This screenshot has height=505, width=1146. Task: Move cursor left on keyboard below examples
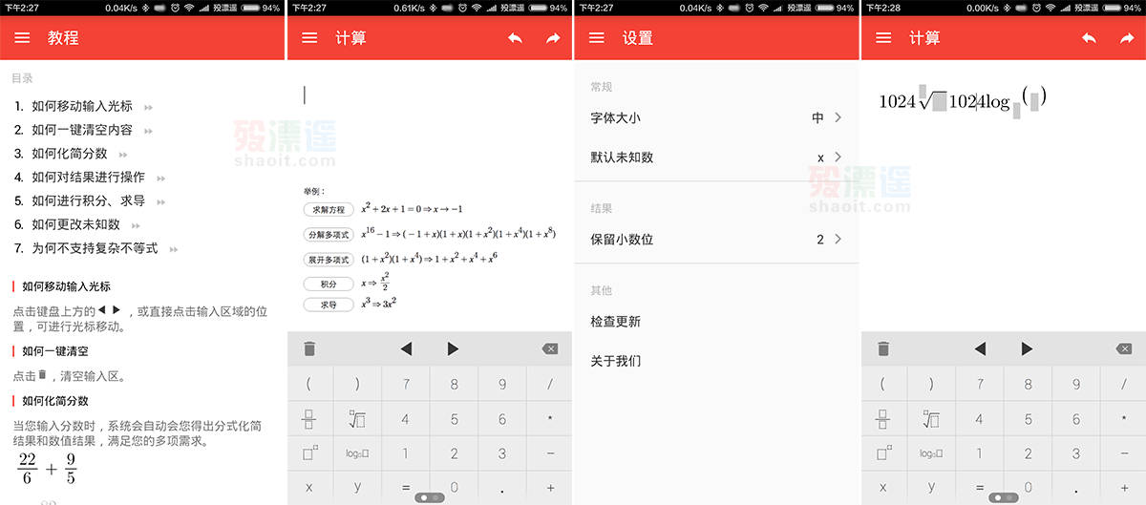coord(406,349)
